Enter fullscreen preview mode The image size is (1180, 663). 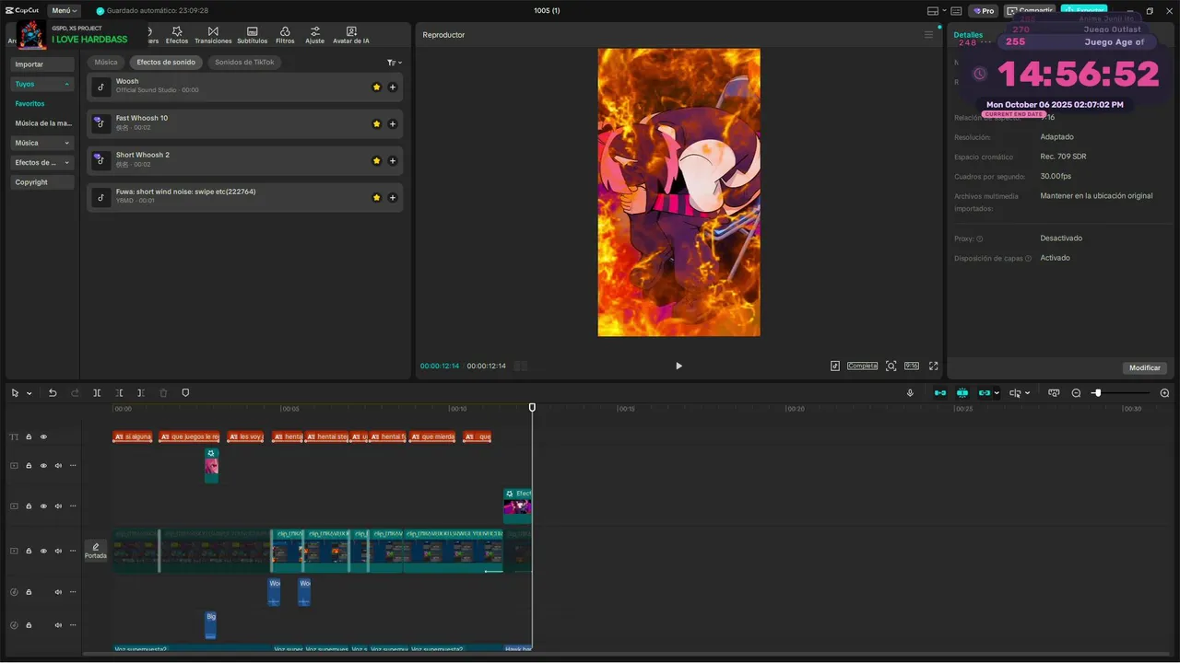coord(933,366)
